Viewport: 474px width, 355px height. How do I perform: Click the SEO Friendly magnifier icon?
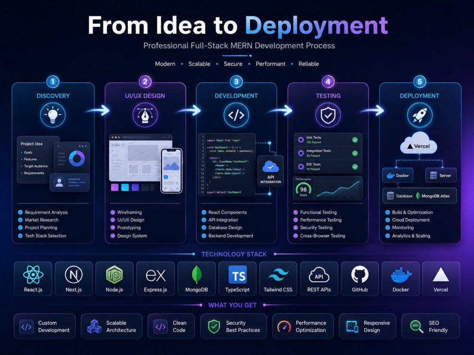[x=417, y=327]
